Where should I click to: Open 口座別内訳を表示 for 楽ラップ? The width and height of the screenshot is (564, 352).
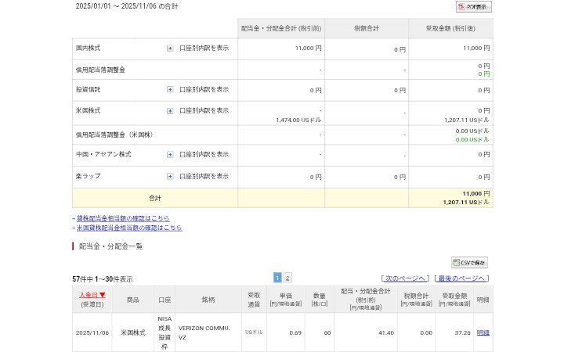pos(204,176)
